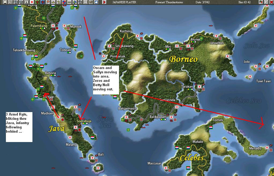The image size is (274, 176).
Task: Click the JAPANESE PLAYER header text
Action: 124,2
